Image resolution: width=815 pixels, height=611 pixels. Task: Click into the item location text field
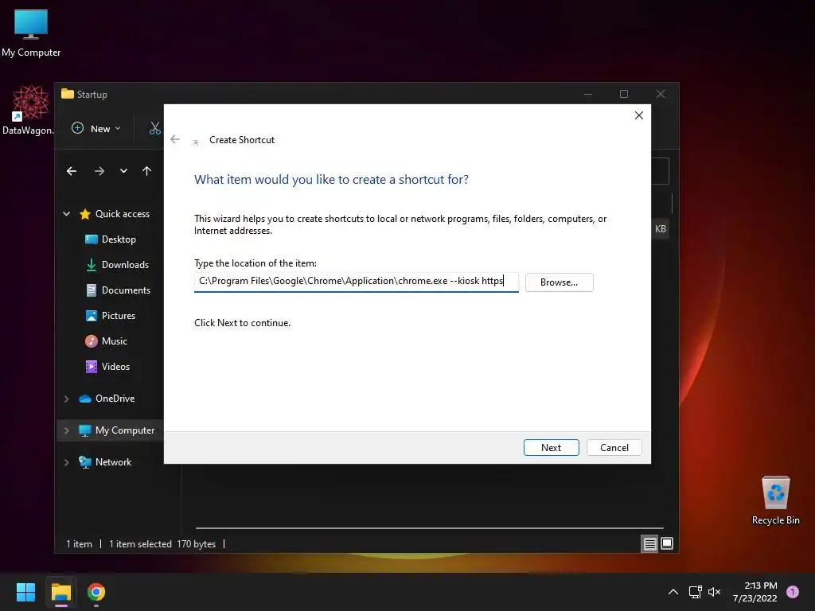(x=356, y=282)
